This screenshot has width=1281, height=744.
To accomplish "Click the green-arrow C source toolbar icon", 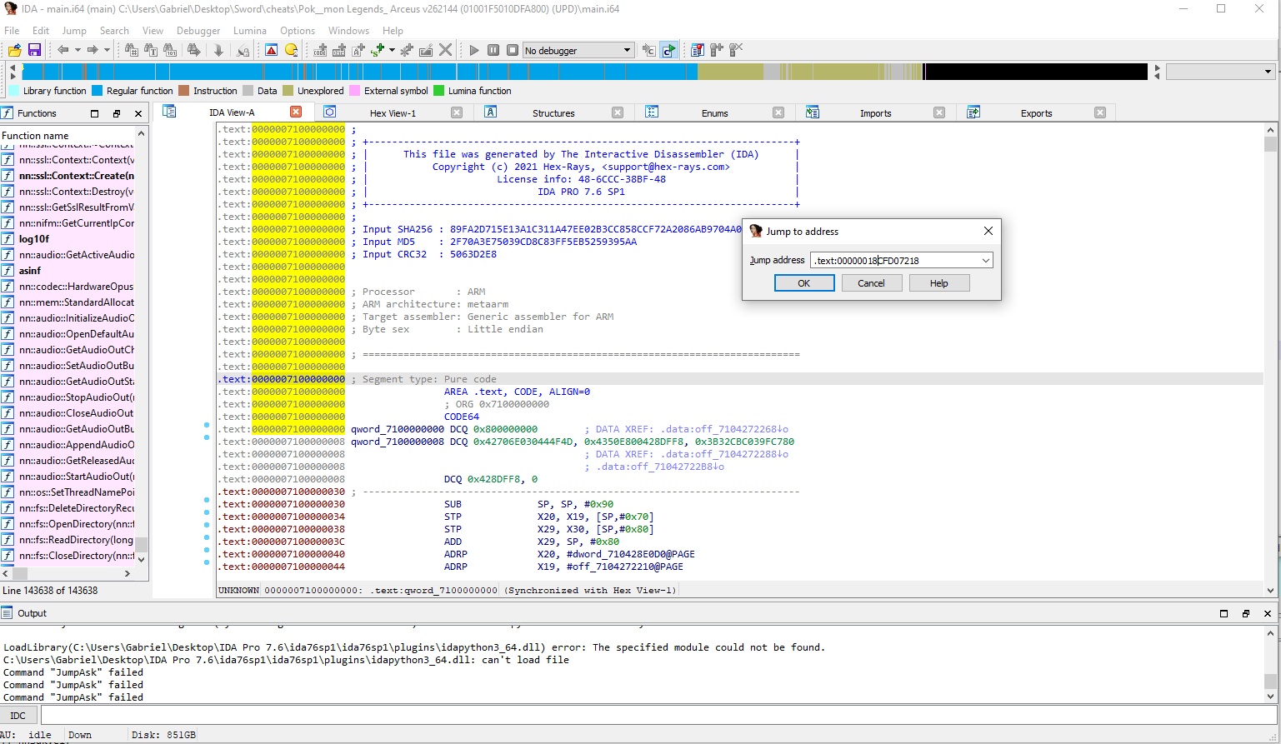I will pyautogui.click(x=668, y=50).
